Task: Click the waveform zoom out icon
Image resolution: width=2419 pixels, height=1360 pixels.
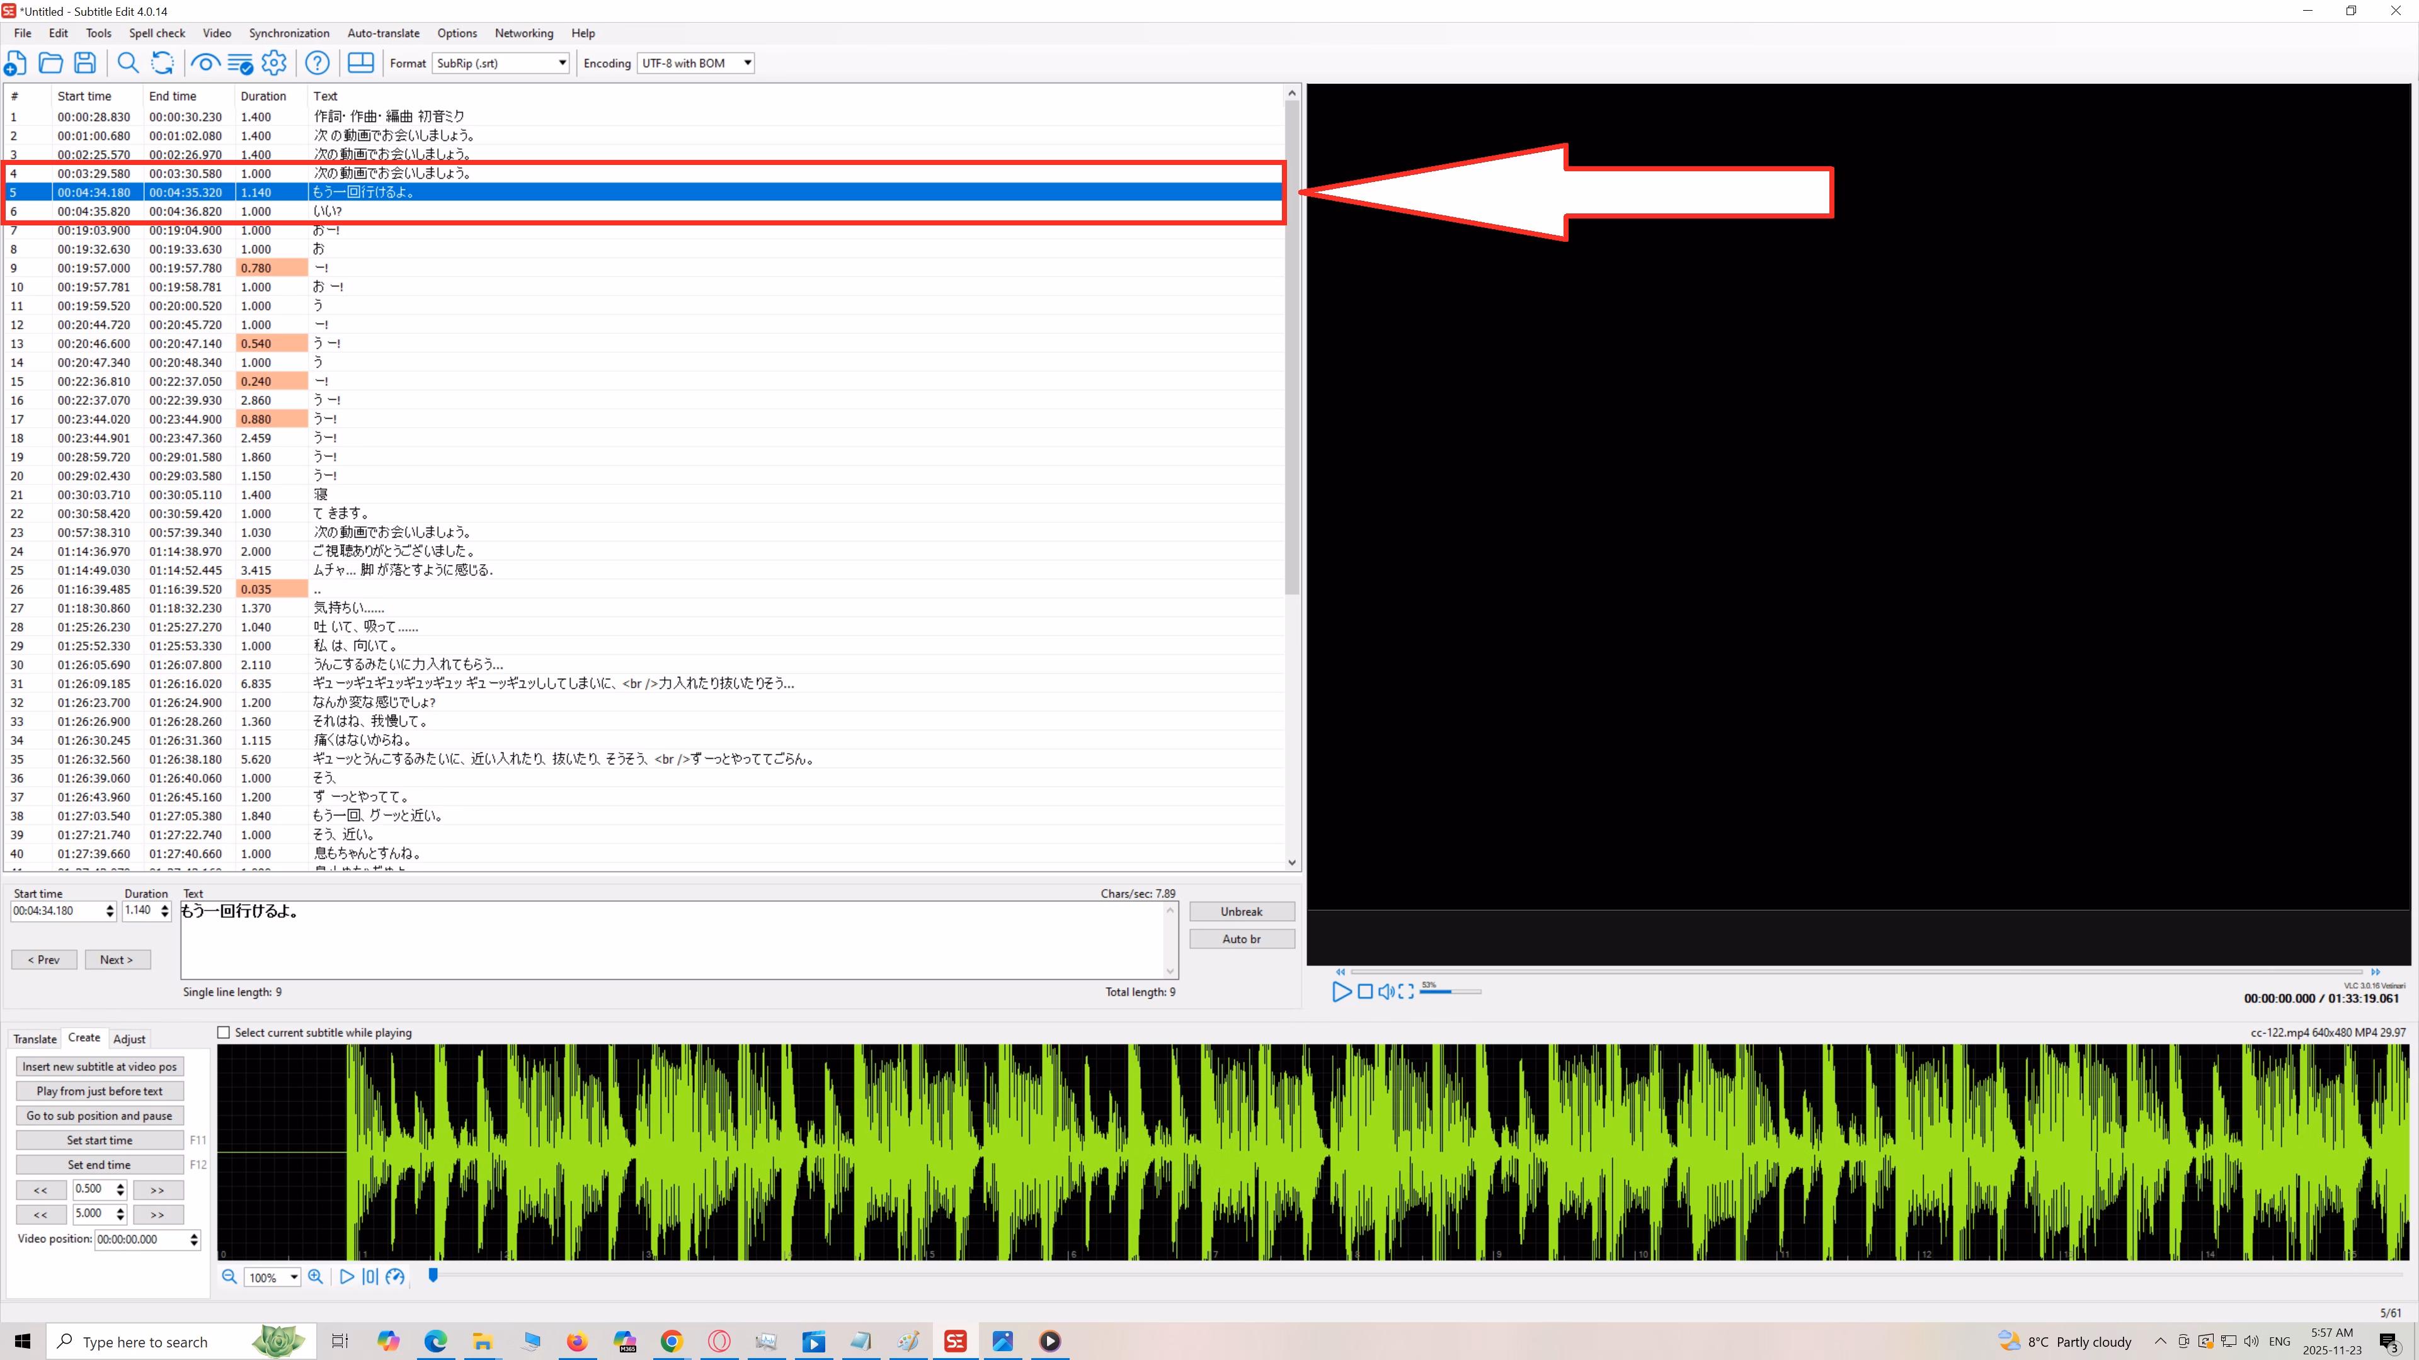Action: (x=229, y=1276)
